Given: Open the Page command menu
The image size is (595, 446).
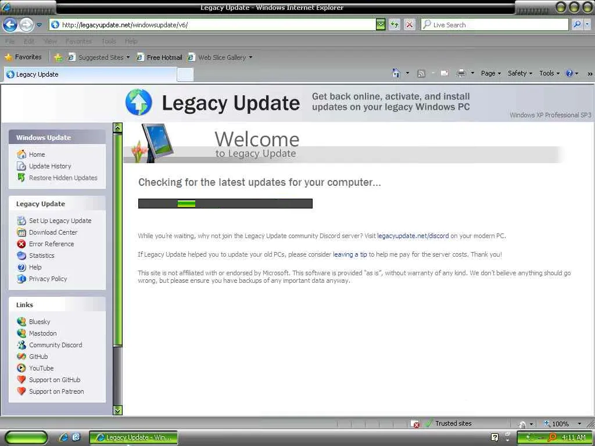Looking at the screenshot, I should [490, 73].
